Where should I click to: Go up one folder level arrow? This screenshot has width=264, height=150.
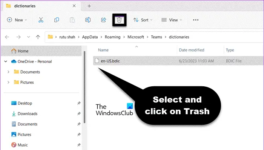(x=38, y=37)
